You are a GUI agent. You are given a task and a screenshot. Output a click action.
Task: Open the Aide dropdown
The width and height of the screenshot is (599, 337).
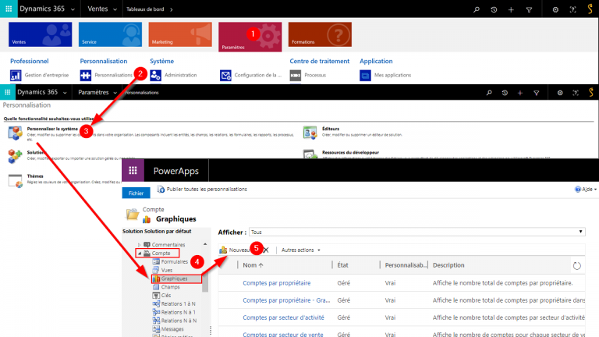tap(586, 189)
